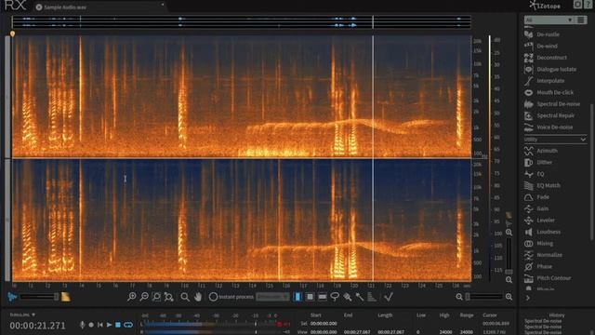Image resolution: width=595 pixels, height=335 pixels.
Task: Expand the right panel chevron arrow
Action: [x=528, y=298]
